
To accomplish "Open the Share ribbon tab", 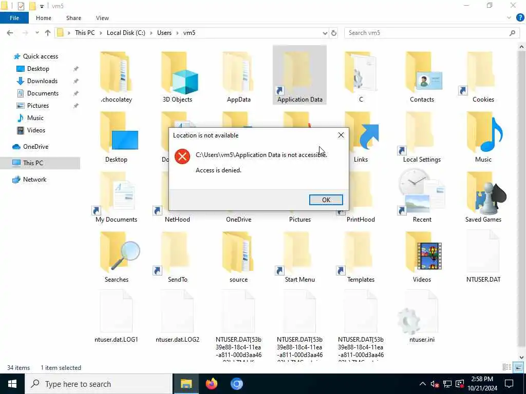I will (73, 18).
